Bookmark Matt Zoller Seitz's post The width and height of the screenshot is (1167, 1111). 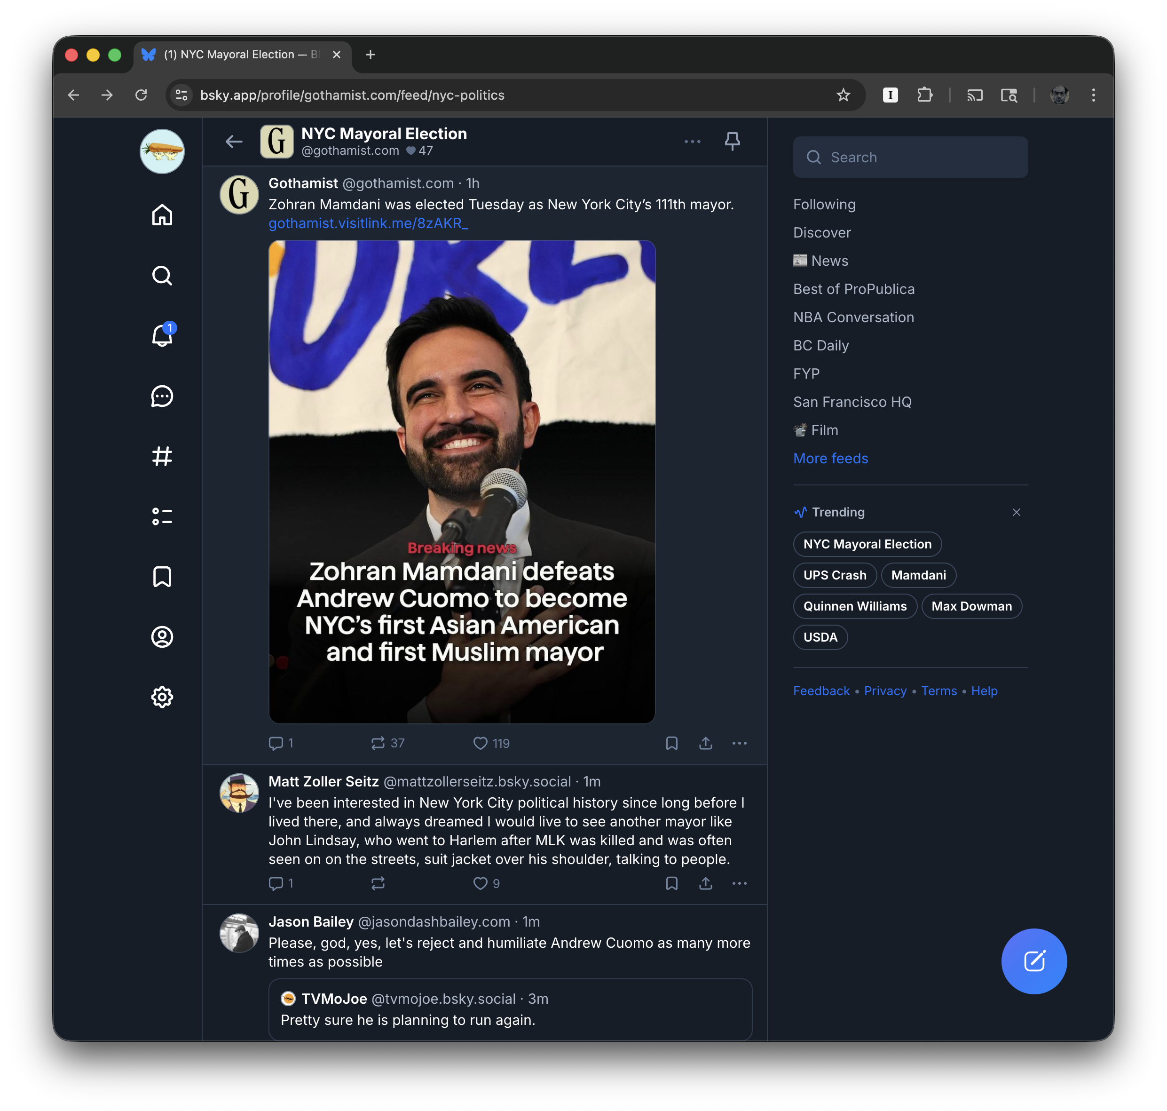(x=671, y=884)
